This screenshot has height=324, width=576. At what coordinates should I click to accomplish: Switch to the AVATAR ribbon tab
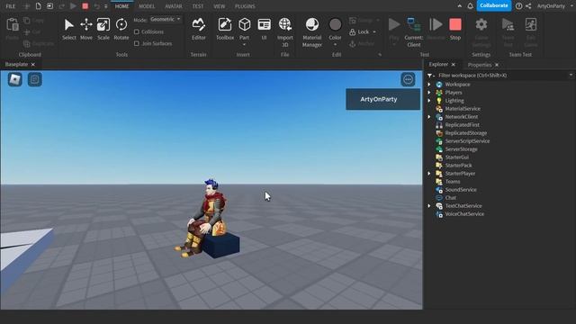click(x=174, y=6)
